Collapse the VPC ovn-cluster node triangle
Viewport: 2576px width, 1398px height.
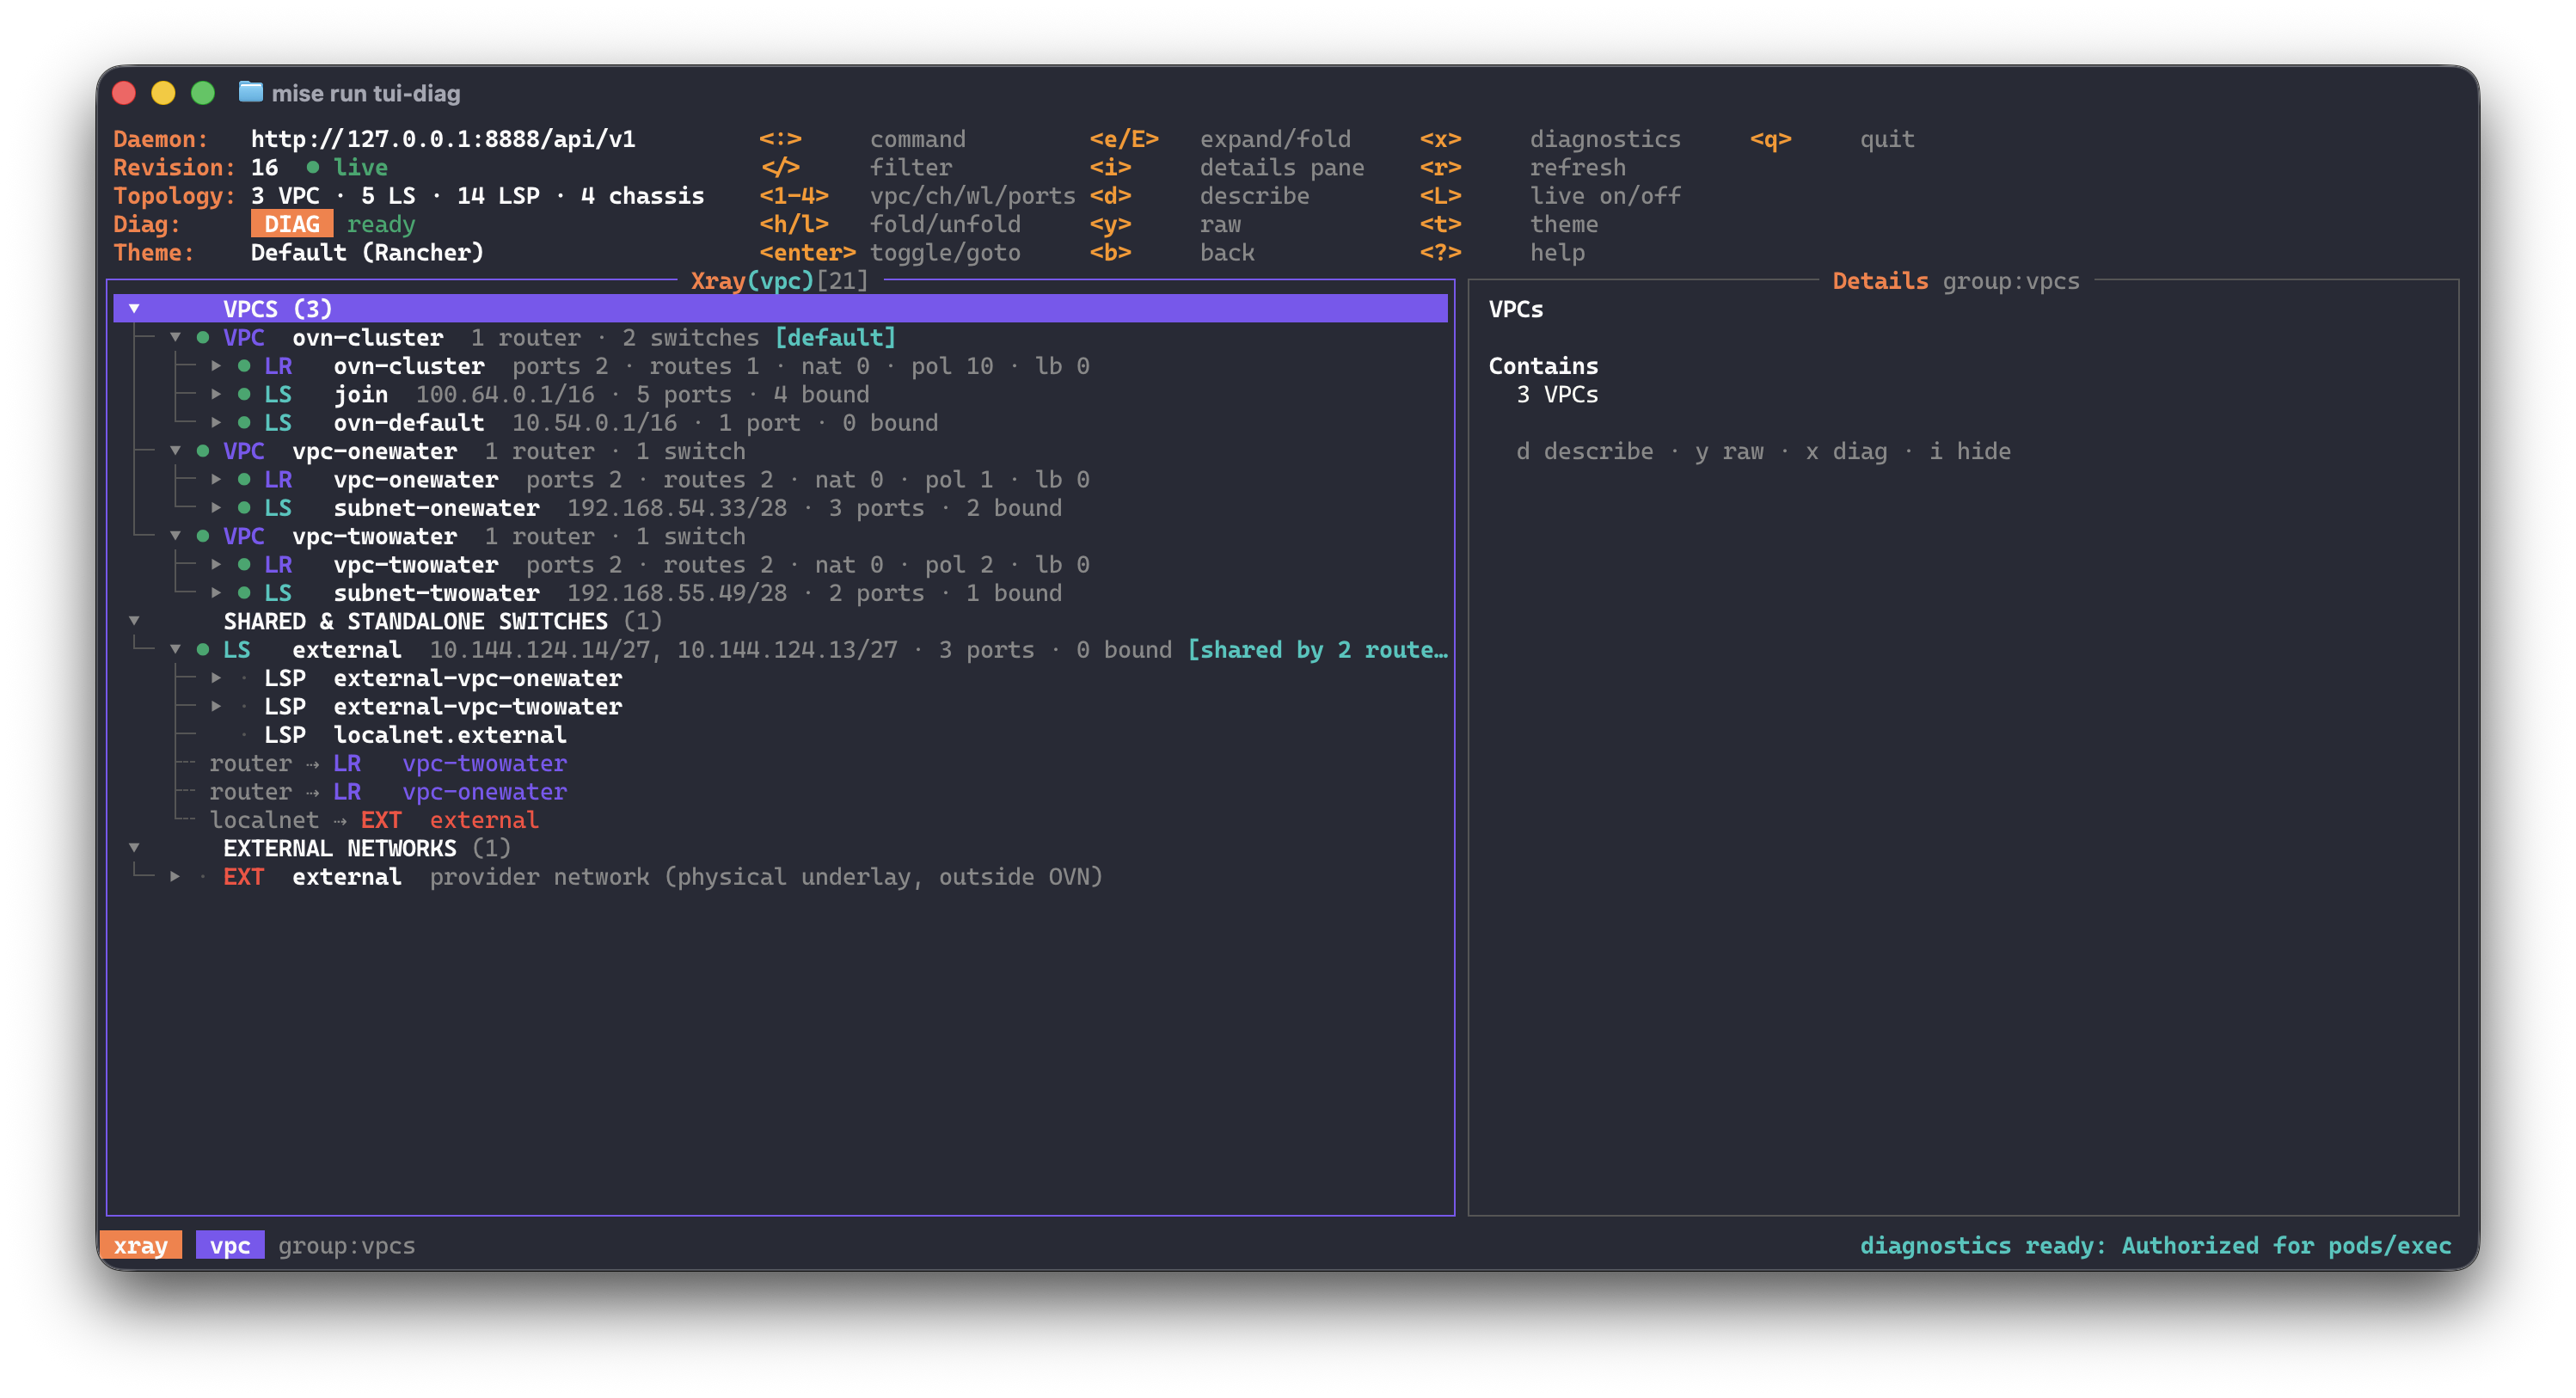coord(175,337)
